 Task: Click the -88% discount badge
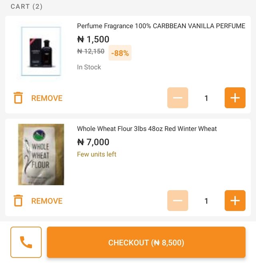pos(120,53)
